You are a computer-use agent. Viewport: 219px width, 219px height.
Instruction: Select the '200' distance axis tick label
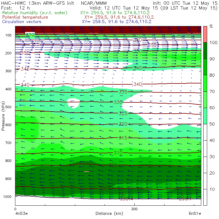134,209
